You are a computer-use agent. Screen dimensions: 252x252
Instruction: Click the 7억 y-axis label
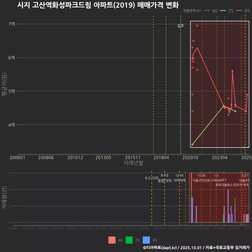(12, 24)
